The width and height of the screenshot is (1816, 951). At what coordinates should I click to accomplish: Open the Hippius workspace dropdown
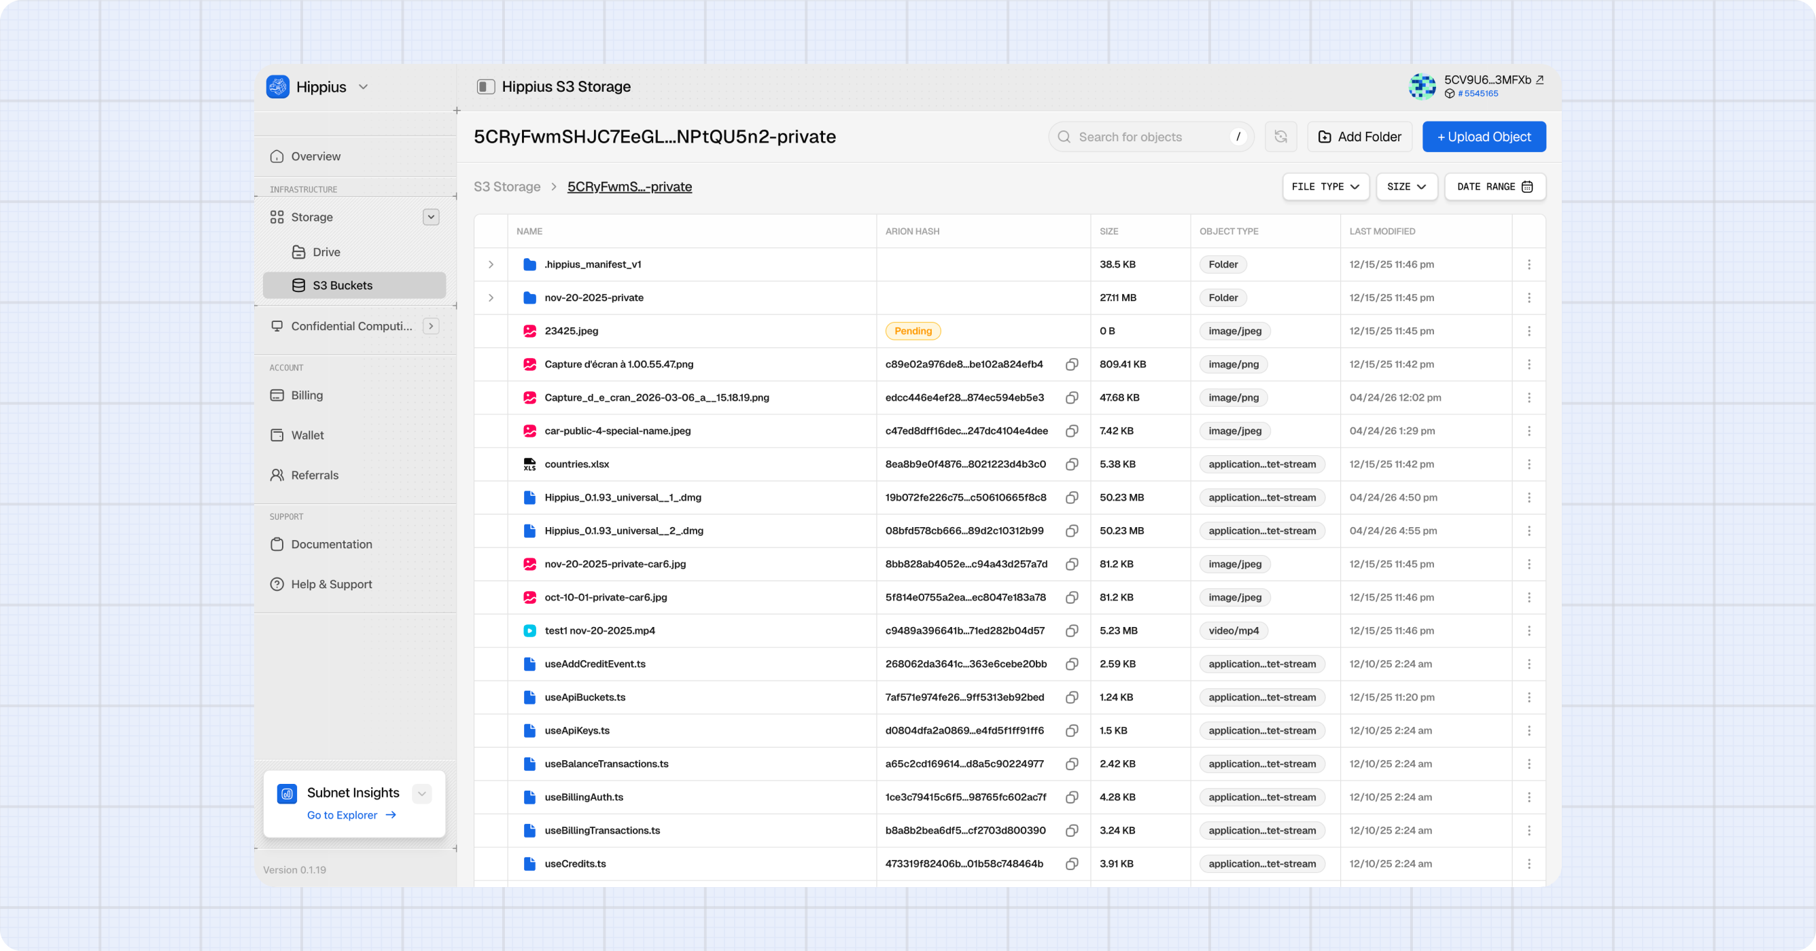tap(363, 87)
